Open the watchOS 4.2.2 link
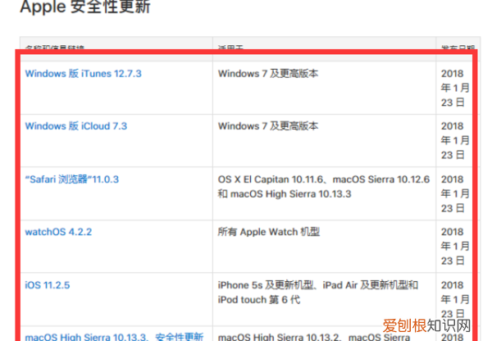 (x=58, y=232)
